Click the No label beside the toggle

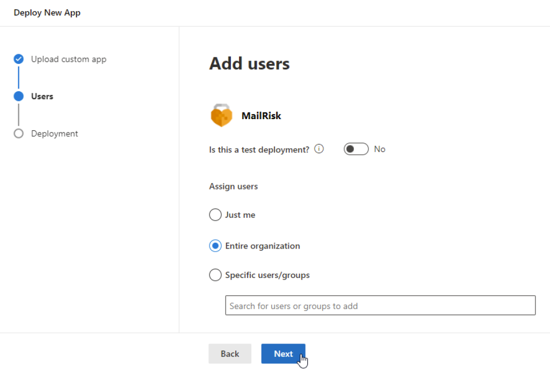(380, 149)
